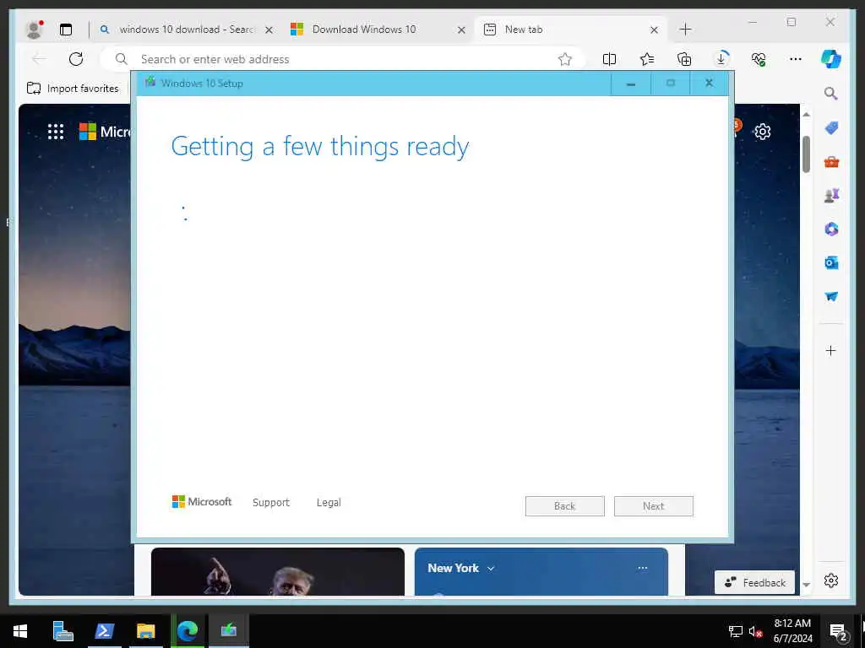Open the Favorites list icon
865x648 pixels.
[x=646, y=59]
